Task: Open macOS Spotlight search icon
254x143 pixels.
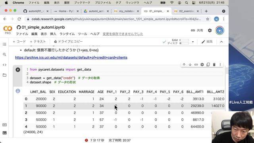Action: (x=187, y=3)
